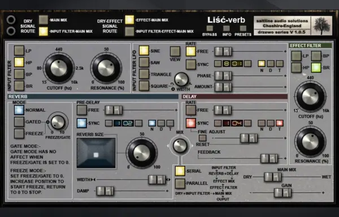The image size is (339, 217).
Task: Select delay sync T note type
Action: tap(280, 123)
